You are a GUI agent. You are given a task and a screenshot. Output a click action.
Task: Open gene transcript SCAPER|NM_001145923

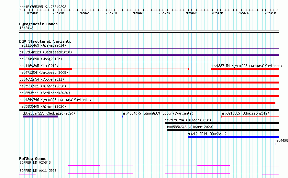(x=38, y=171)
